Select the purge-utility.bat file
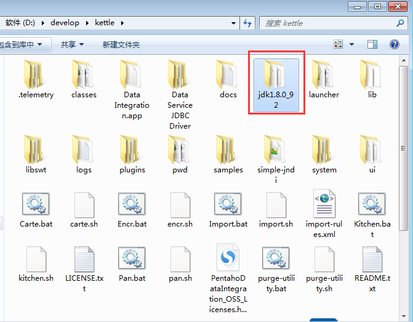This screenshot has width=413, height=322. click(x=276, y=269)
